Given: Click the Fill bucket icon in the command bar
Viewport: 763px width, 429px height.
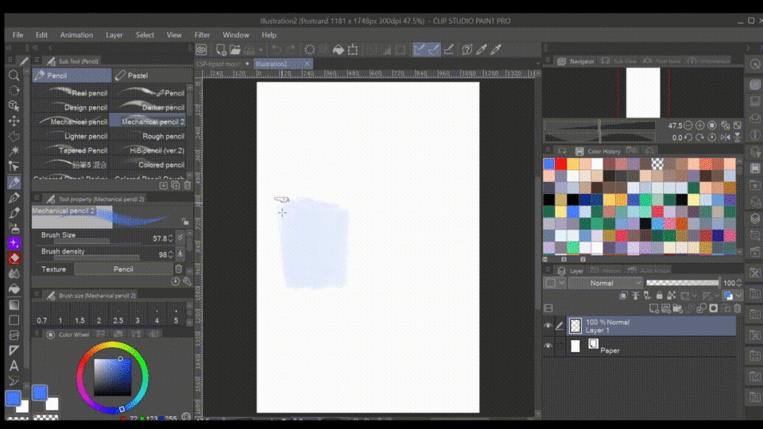Looking at the screenshot, I should tap(339, 50).
